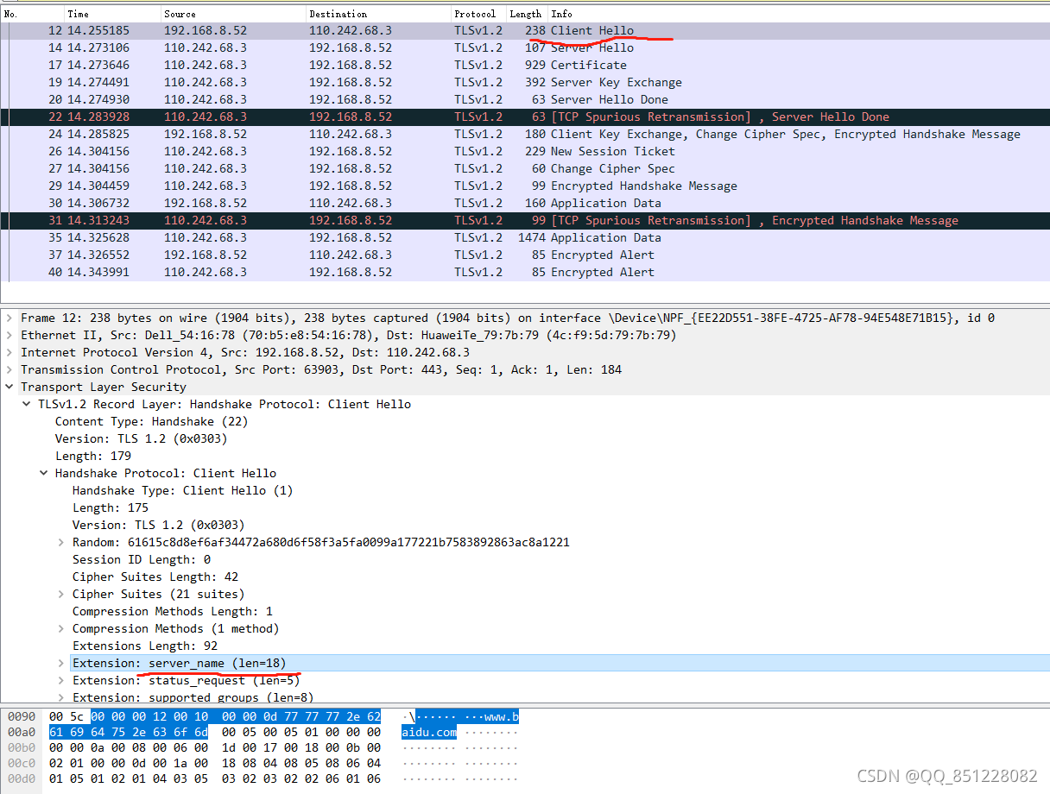Select packet 31 Spurious Retransmission Encrypted Handshake

point(525,220)
